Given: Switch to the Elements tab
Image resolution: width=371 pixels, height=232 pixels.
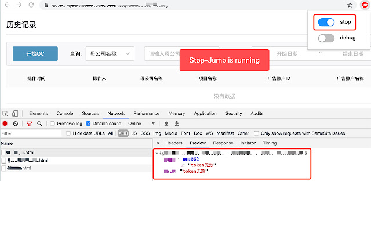Looking at the screenshot, I should [38, 114].
